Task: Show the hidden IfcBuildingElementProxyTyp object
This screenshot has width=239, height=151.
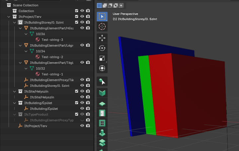Action: point(82,120)
